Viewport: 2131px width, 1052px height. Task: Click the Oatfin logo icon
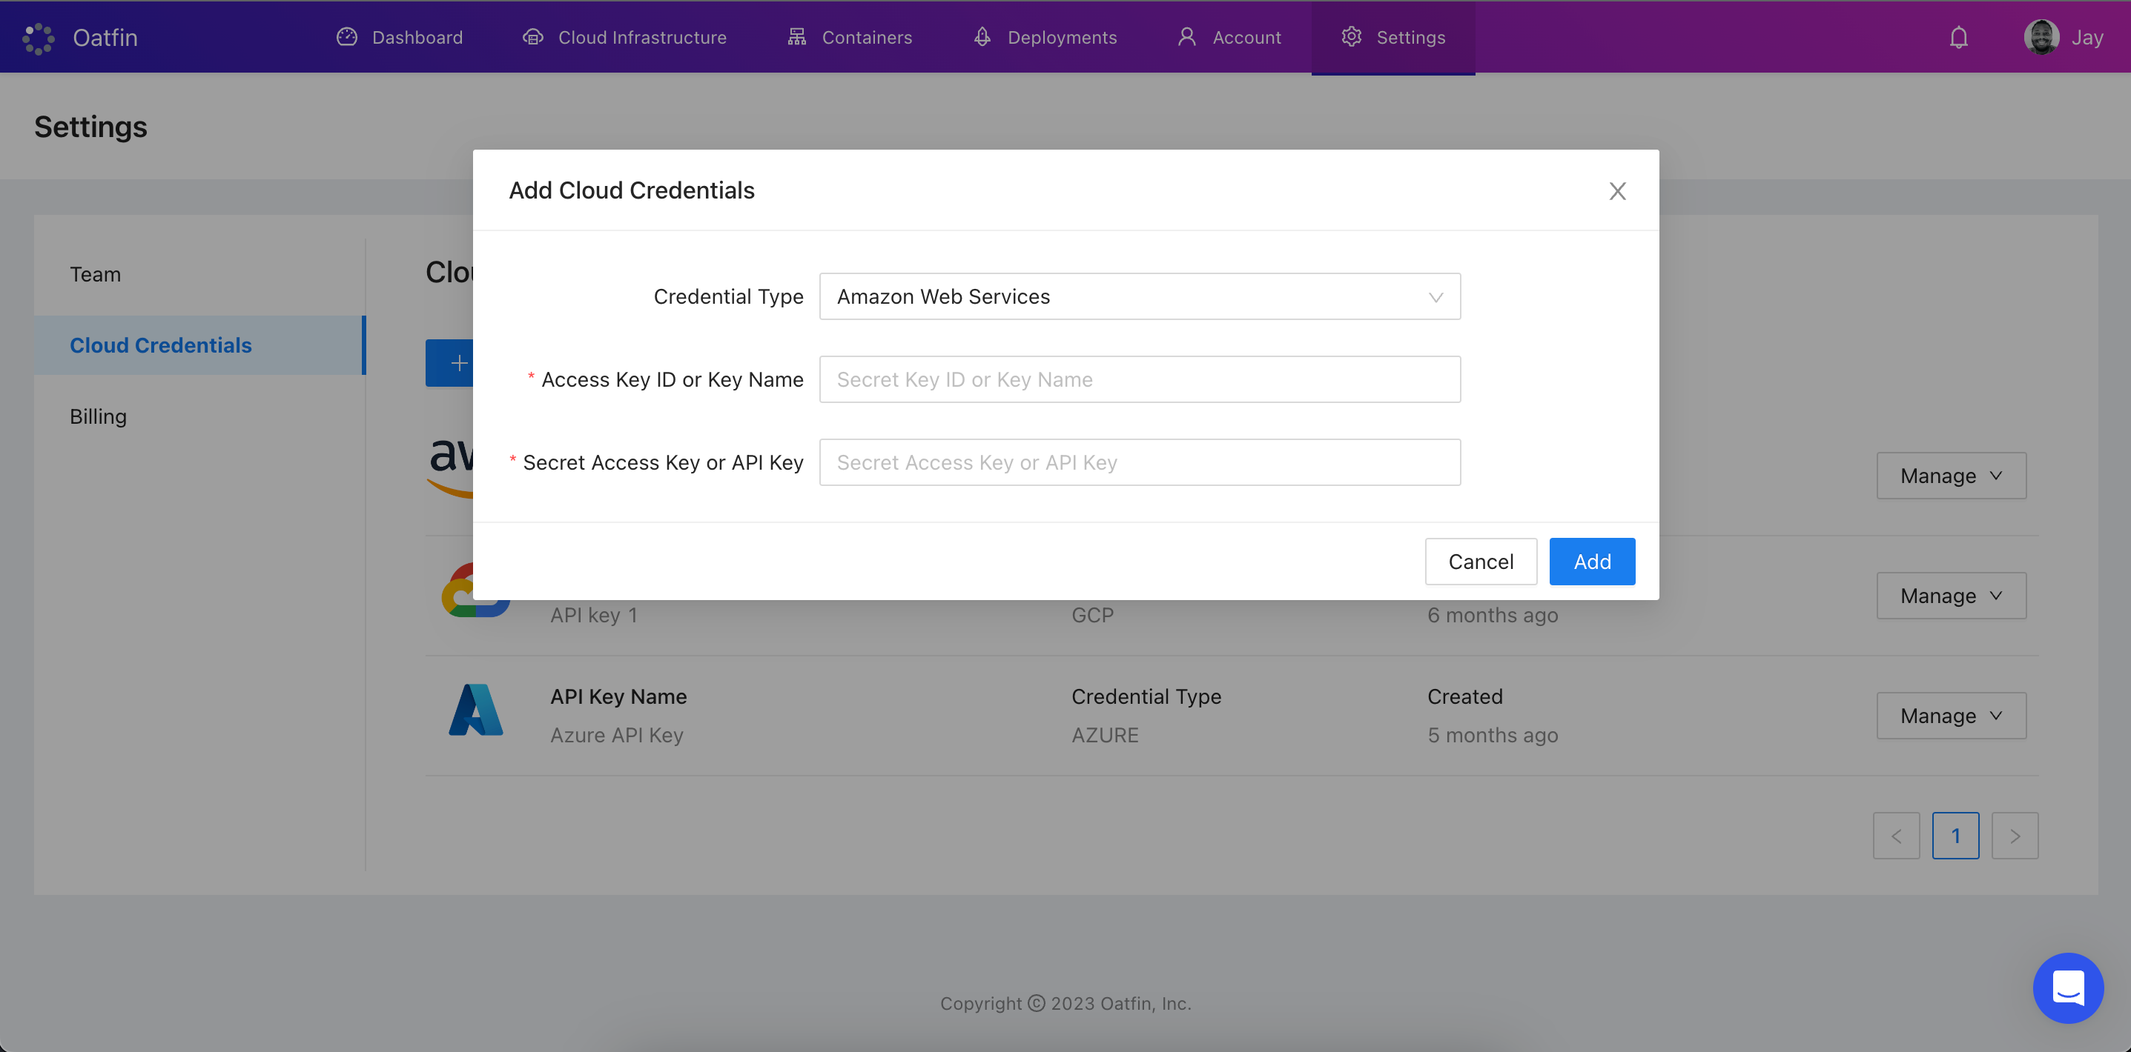38,38
